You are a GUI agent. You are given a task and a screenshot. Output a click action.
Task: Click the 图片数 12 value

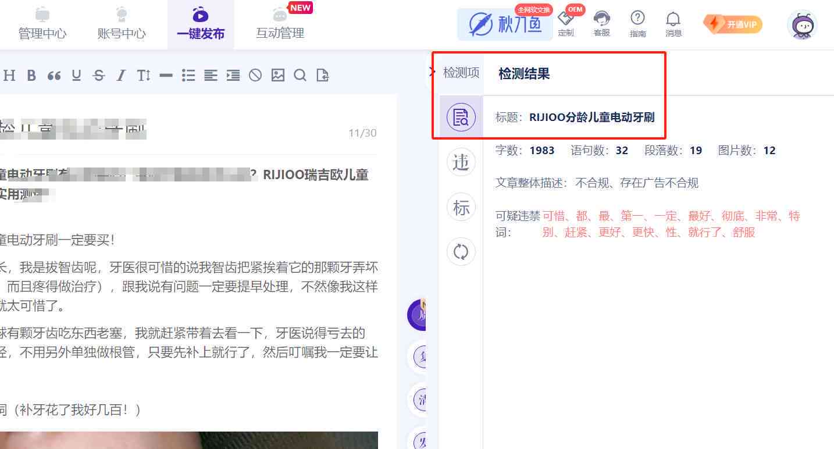click(769, 151)
